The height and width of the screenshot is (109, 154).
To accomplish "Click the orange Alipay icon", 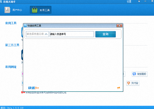I will click(x=129, y=83).
